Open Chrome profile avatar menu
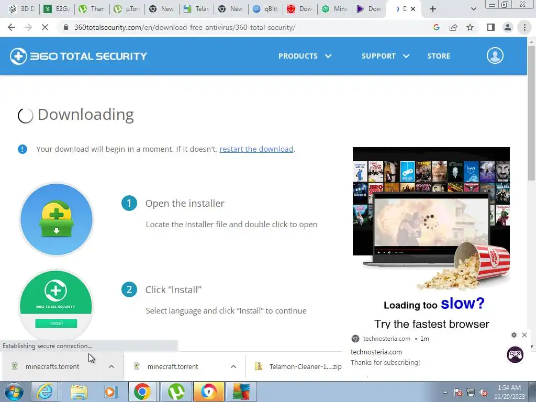Image resolution: width=536 pixels, height=402 pixels. (x=508, y=27)
